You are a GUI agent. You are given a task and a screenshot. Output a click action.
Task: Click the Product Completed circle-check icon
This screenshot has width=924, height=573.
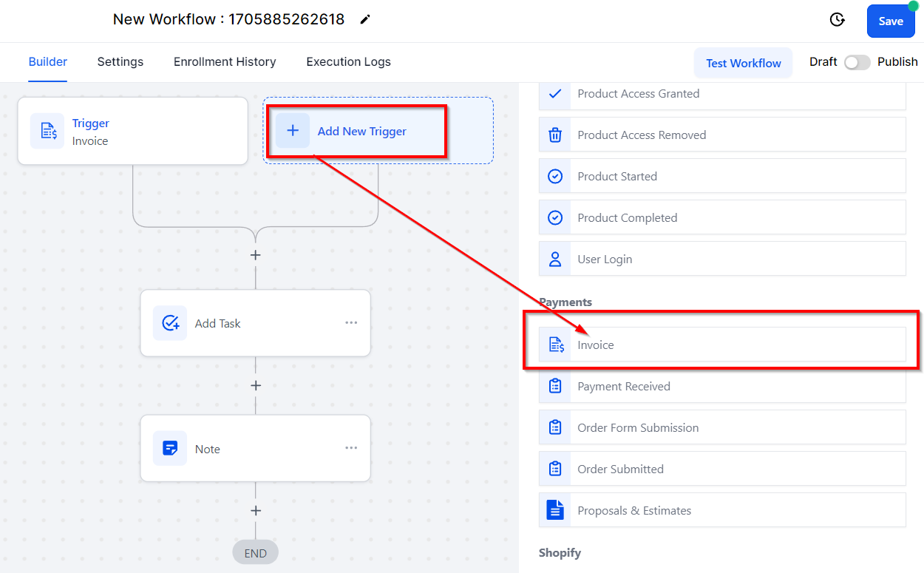[x=555, y=218]
